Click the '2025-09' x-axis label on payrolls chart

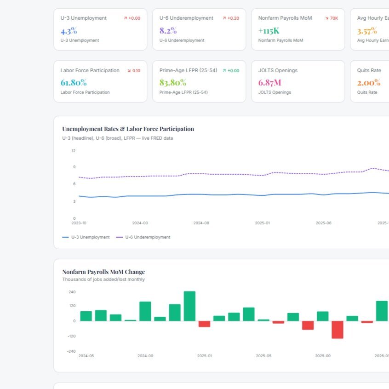[x=323, y=356]
